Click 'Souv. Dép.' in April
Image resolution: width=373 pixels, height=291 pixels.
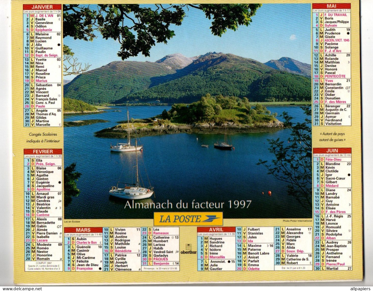(295, 251)
